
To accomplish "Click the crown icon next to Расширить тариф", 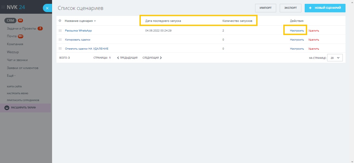I will point(7,108).
